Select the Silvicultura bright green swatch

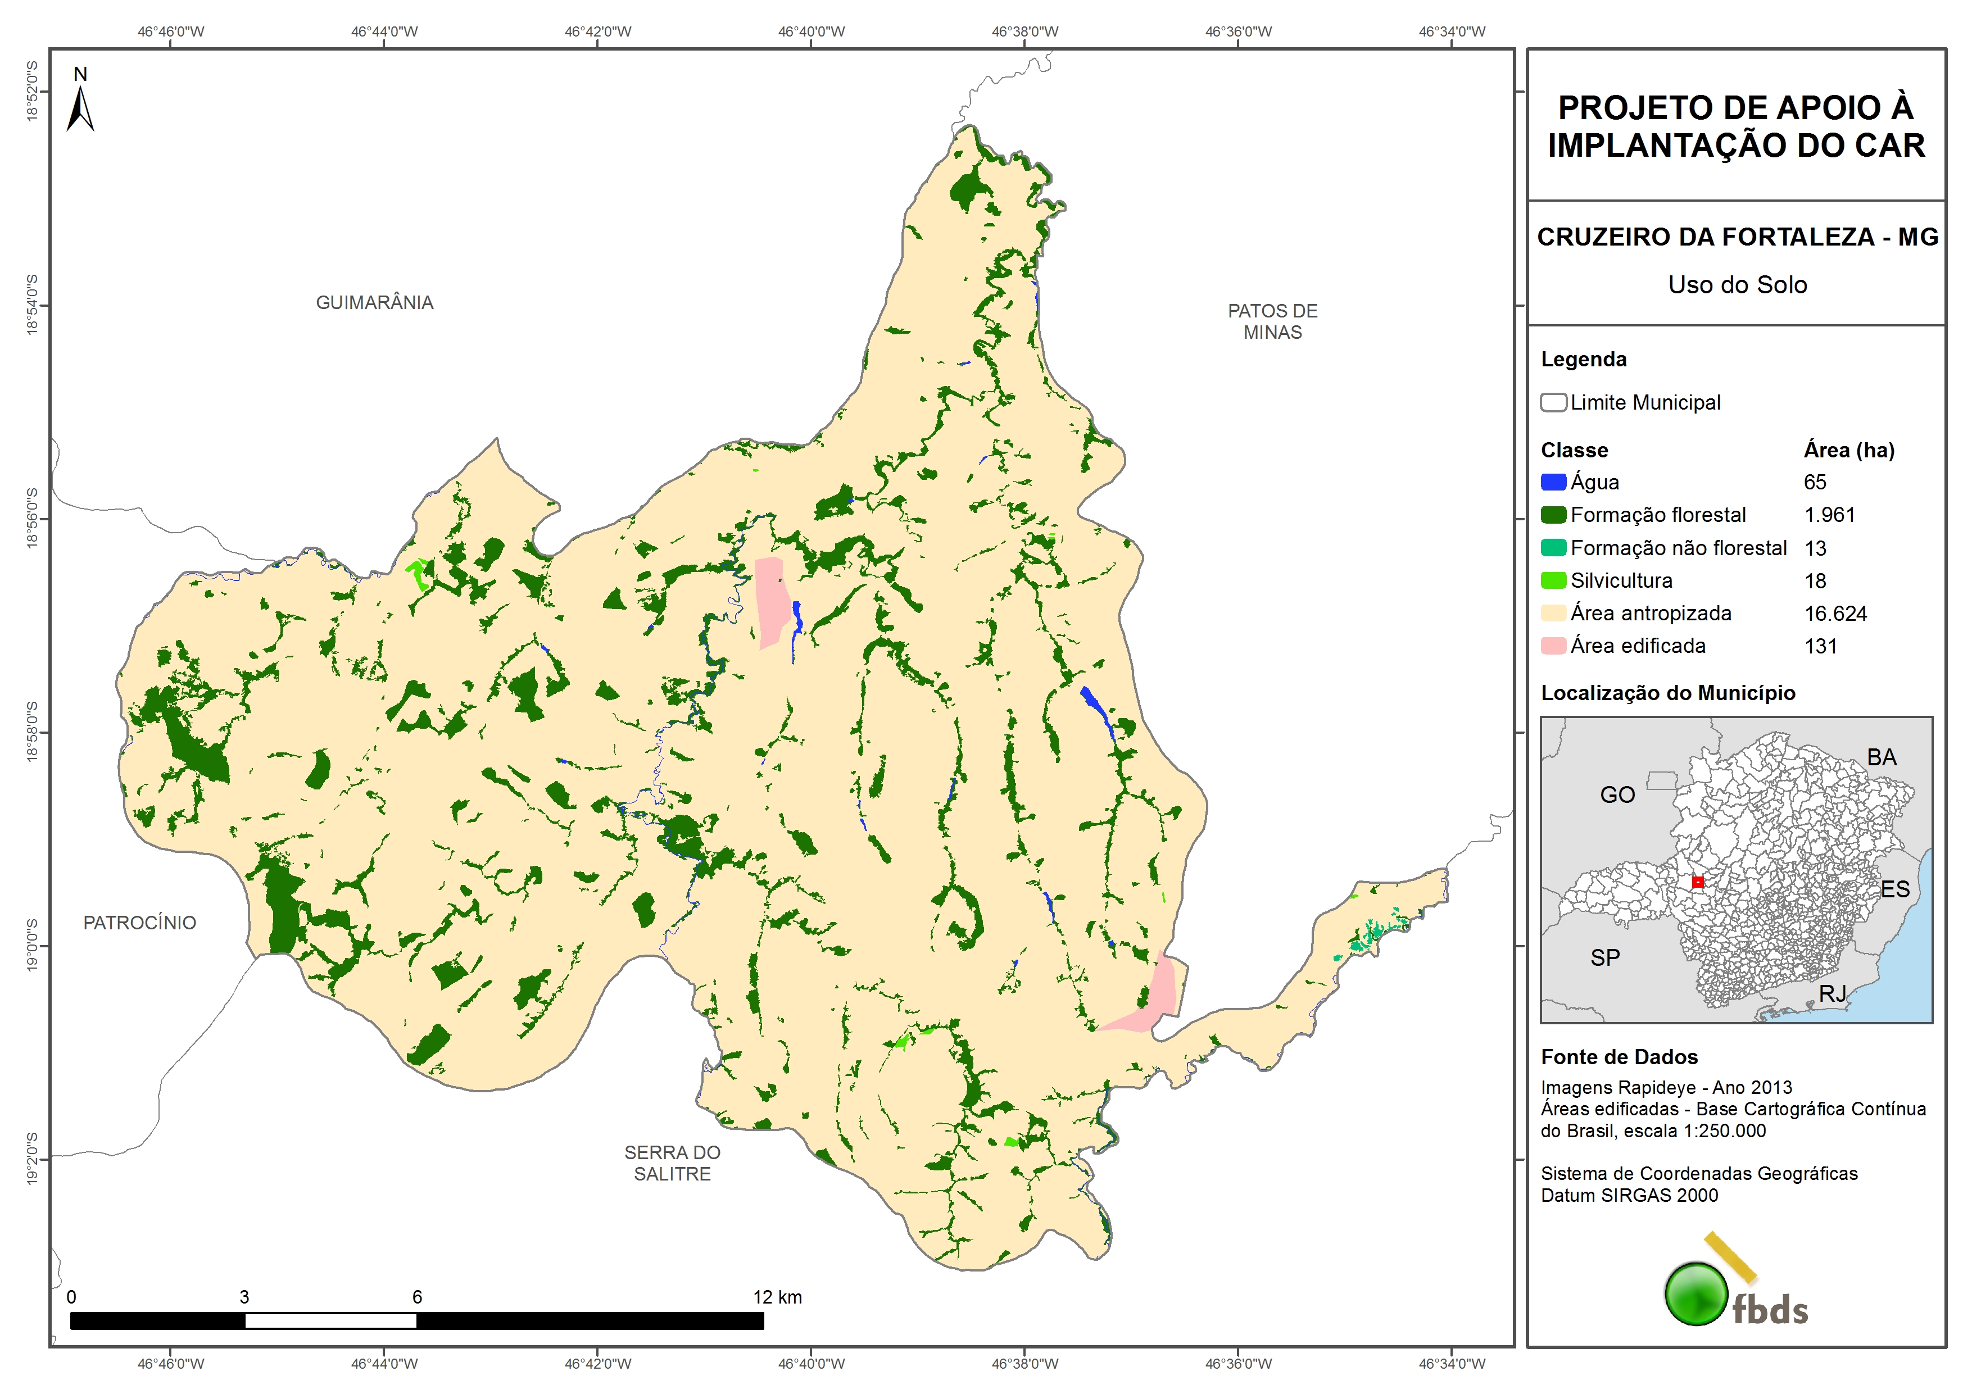[1553, 580]
